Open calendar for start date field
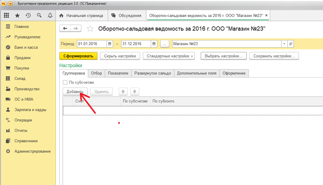This screenshot has width=323, height=185. tap(110, 44)
